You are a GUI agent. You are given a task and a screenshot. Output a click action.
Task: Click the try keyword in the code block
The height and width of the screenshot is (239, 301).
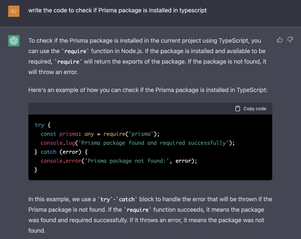point(40,125)
